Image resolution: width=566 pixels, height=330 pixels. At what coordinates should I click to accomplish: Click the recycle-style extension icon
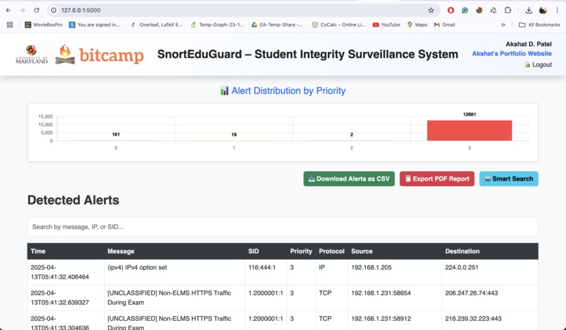click(494, 10)
